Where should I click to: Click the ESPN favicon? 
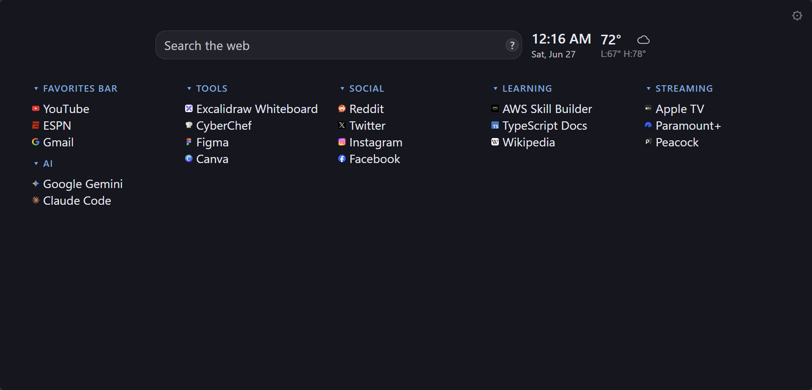36,125
